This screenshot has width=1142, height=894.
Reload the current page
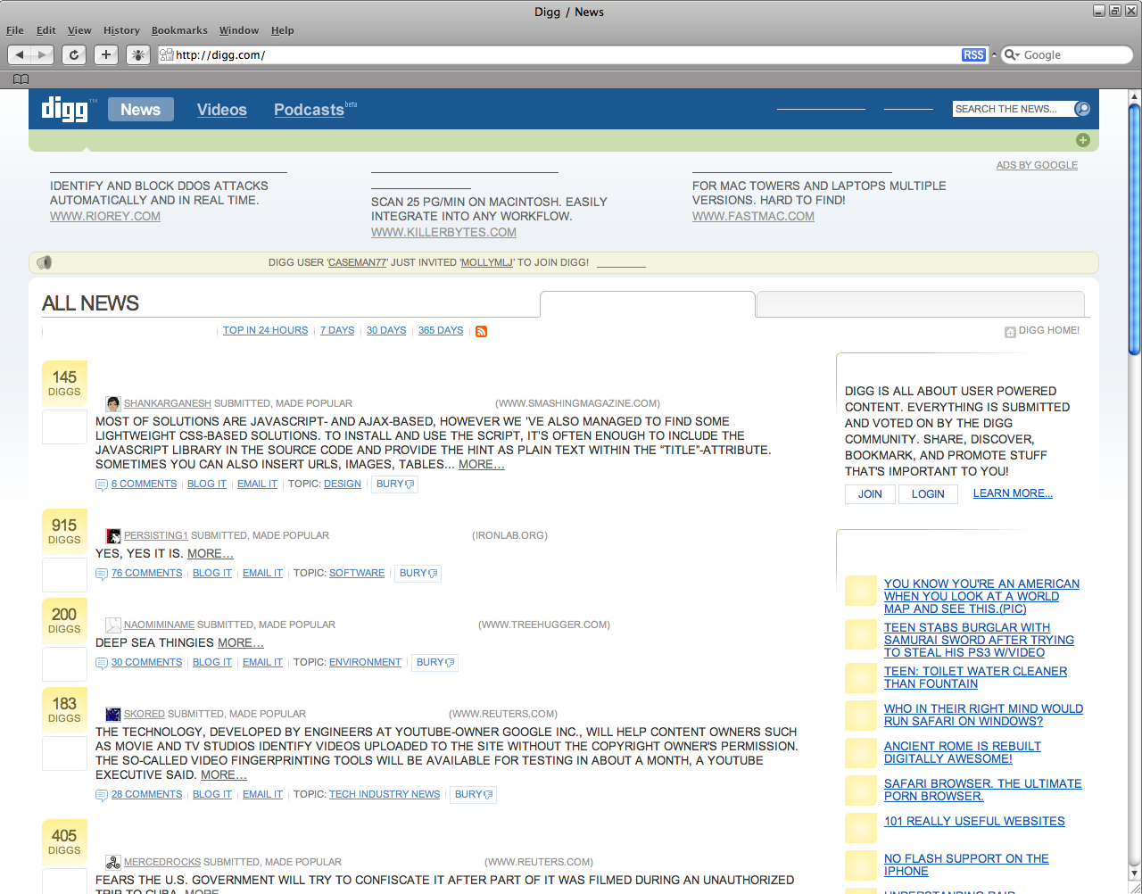point(74,55)
